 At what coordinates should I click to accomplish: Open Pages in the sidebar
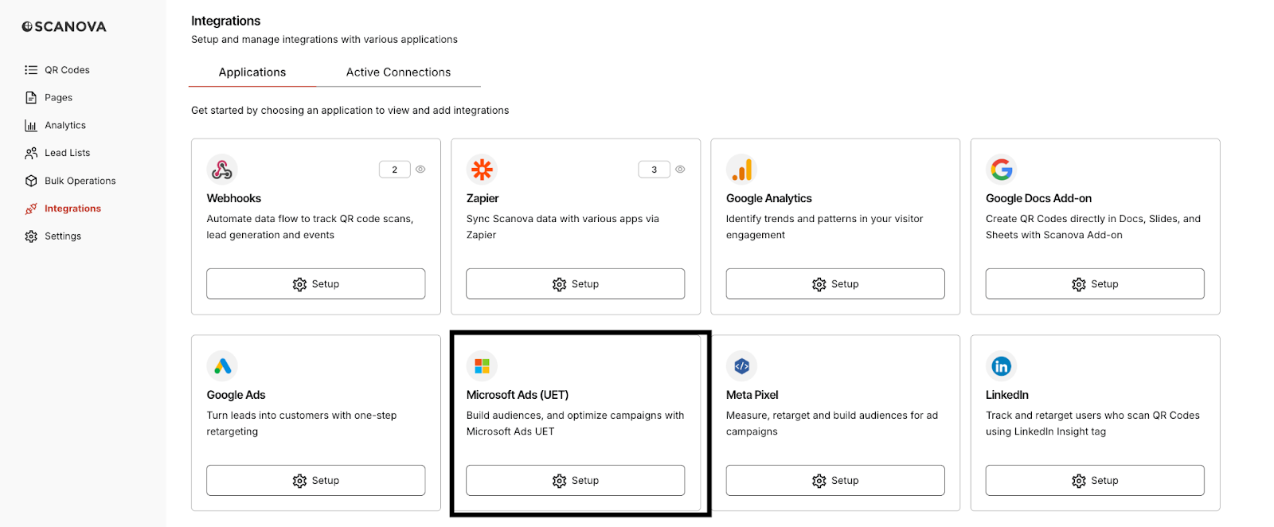58,97
